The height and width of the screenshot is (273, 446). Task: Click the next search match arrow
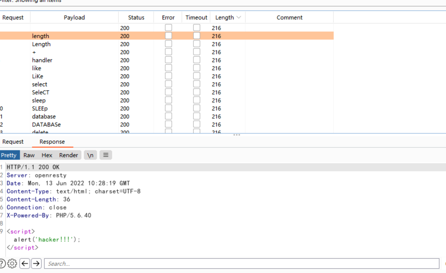(x=36, y=263)
